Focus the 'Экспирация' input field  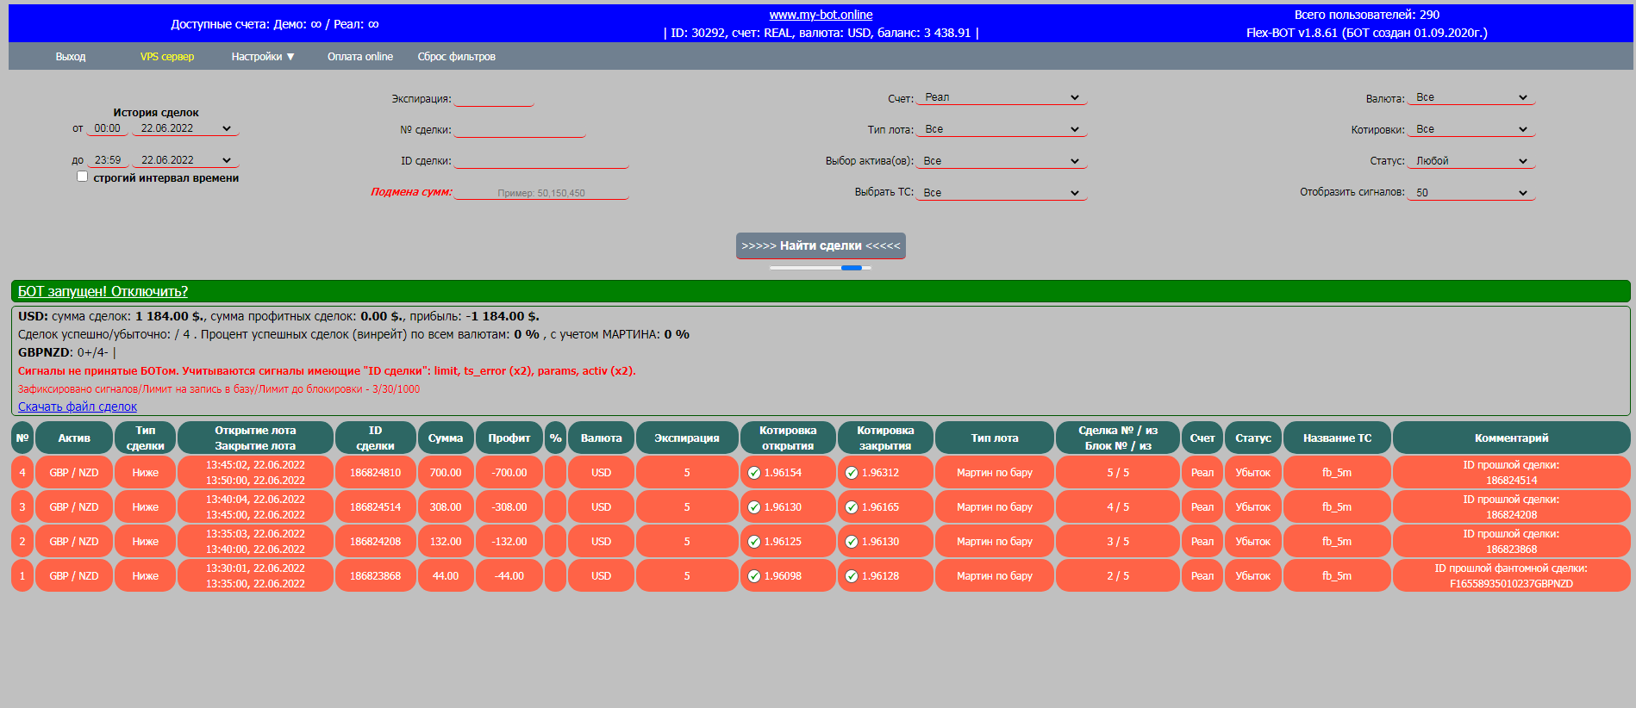(x=494, y=98)
